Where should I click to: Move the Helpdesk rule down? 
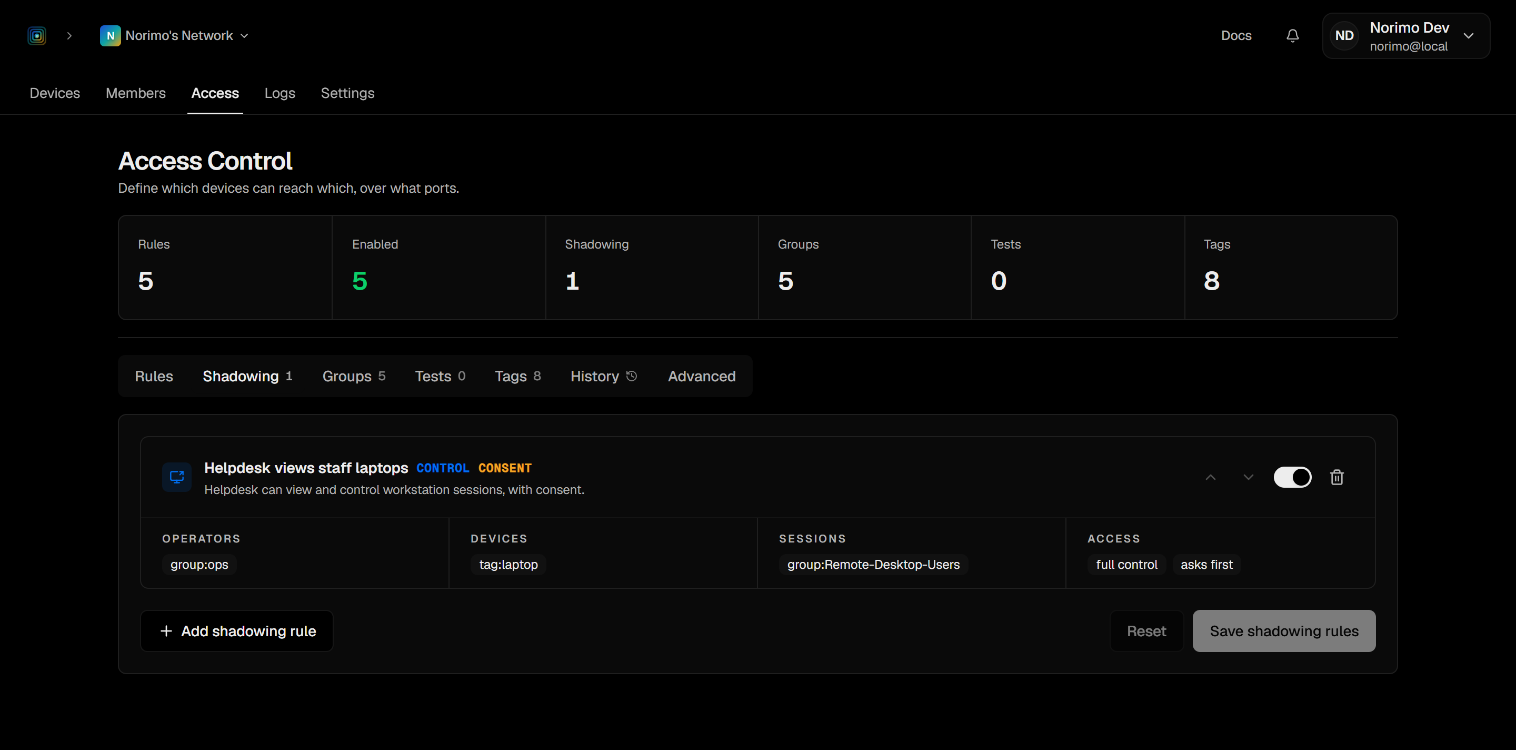1248,477
